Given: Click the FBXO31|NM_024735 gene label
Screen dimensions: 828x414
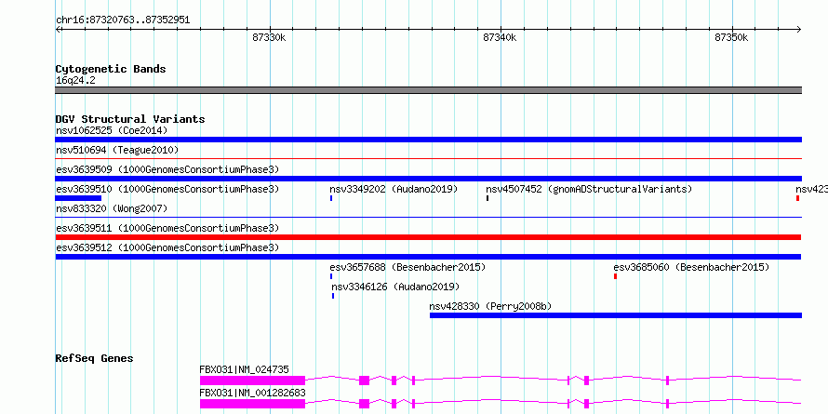Looking at the screenshot, I should coord(244,369).
